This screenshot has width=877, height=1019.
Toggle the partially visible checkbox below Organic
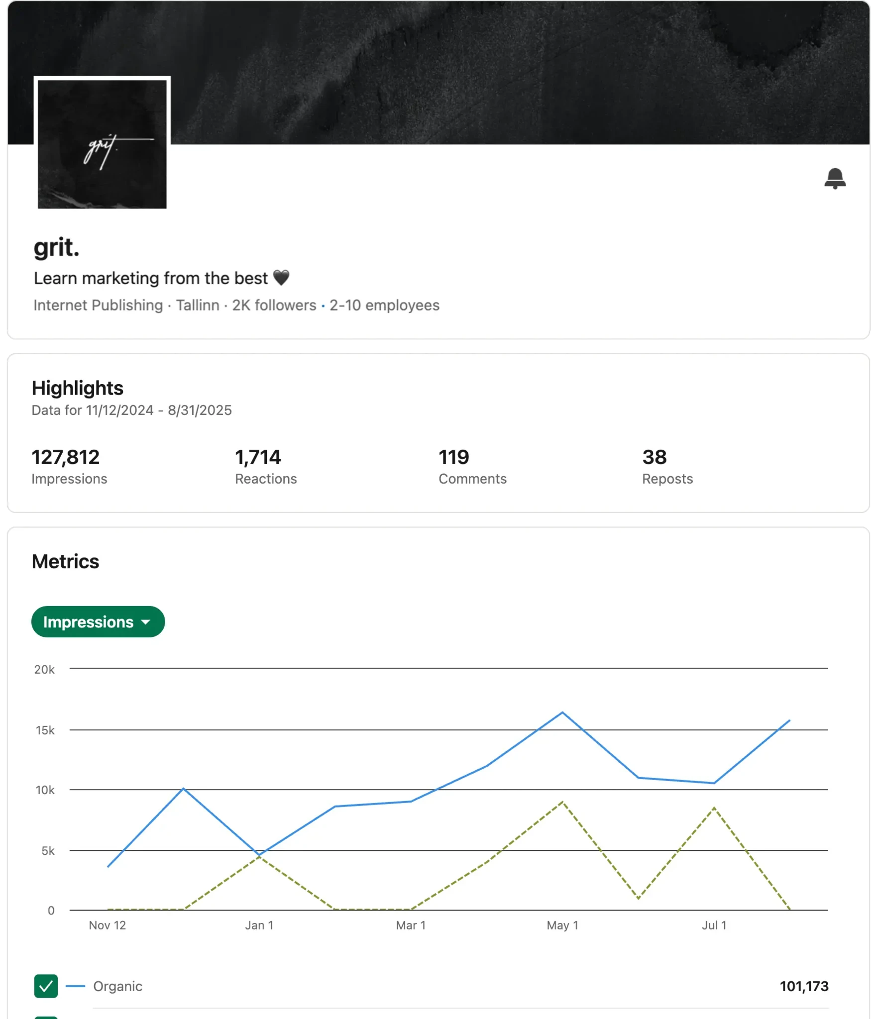[46, 1017]
